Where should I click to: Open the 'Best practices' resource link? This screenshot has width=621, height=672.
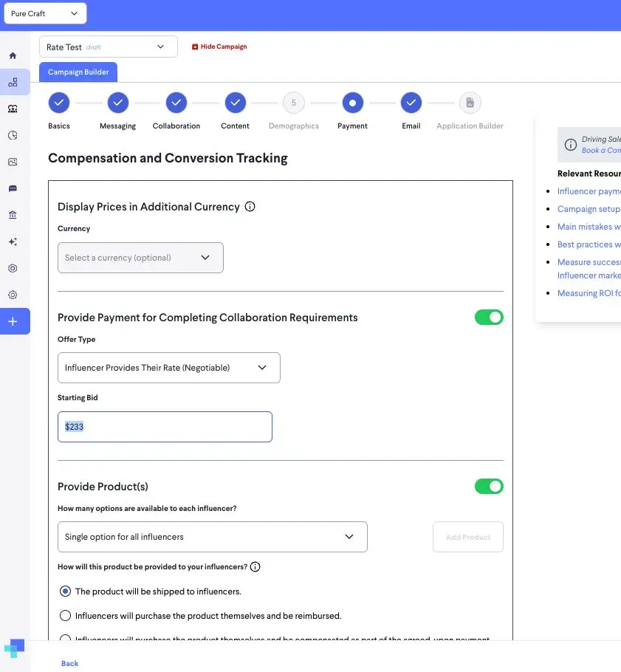[589, 244]
